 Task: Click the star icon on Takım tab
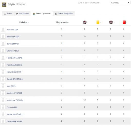pos(5,14)
